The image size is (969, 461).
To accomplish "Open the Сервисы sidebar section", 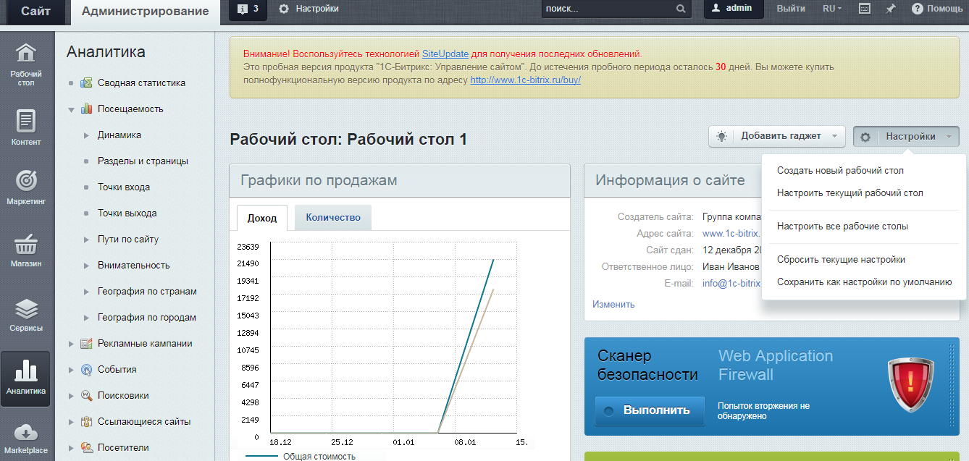I will click(26, 315).
